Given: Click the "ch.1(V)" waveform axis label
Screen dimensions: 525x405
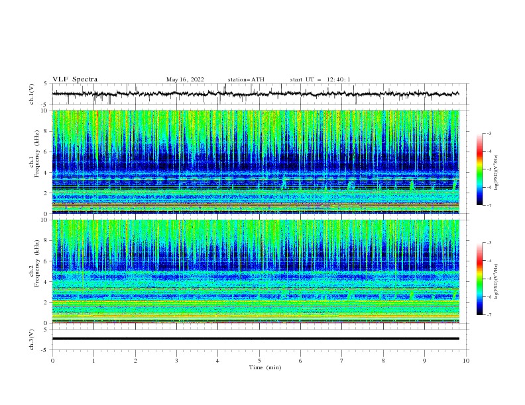Looking at the screenshot, I should (32, 94).
